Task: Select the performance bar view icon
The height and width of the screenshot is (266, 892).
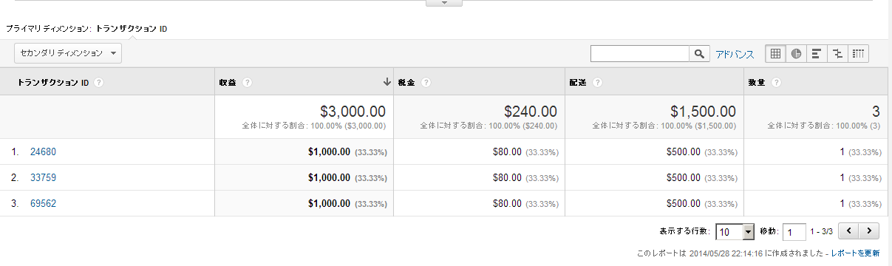Action: click(817, 54)
